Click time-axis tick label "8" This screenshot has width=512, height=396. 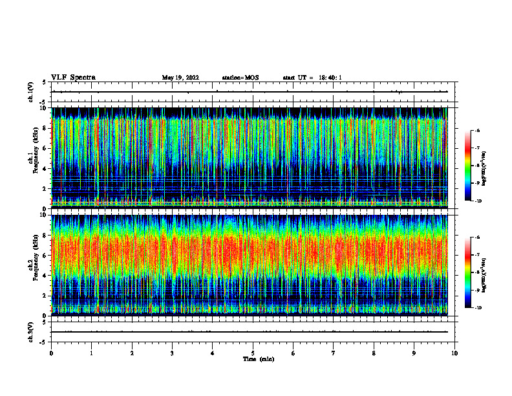[374, 353]
